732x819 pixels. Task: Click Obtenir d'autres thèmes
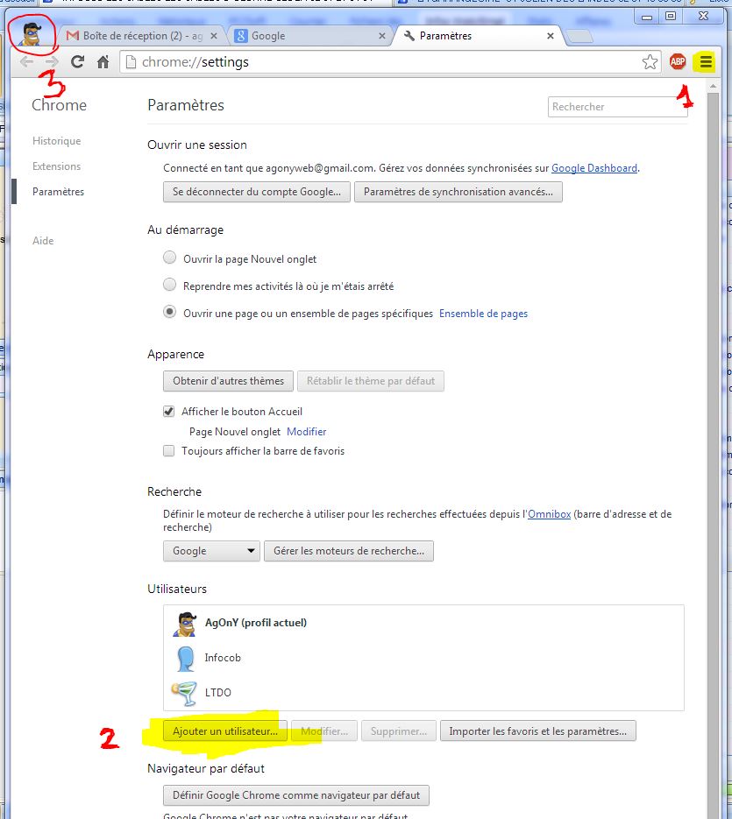pyautogui.click(x=229, y=381)
